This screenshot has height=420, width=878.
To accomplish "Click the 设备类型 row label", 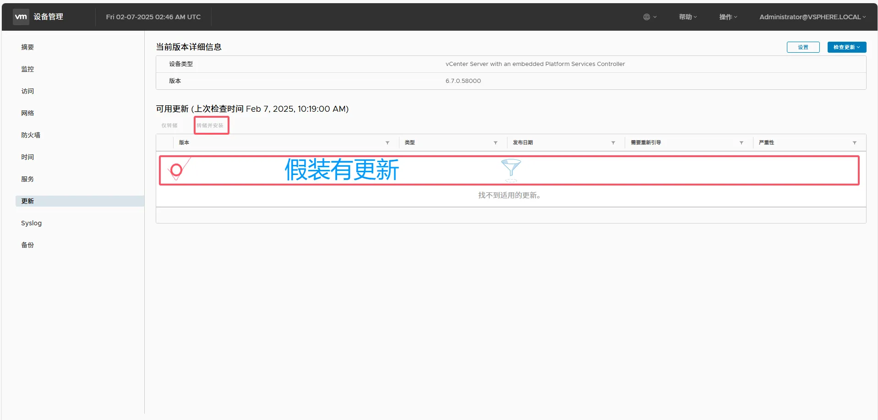I will point(181,64).
